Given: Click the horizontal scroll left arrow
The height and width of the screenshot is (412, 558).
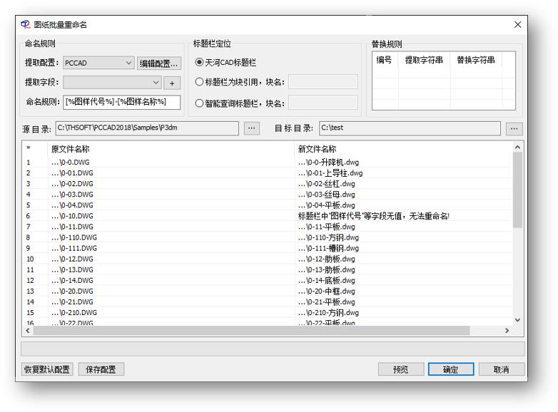Looking at the screenshot, I should 28,331.
